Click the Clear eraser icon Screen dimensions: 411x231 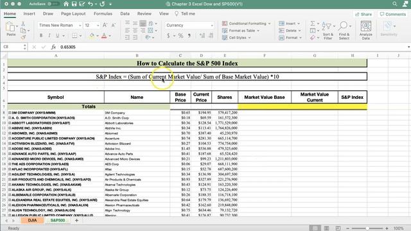pyautogui.click(x=313, y=38)
